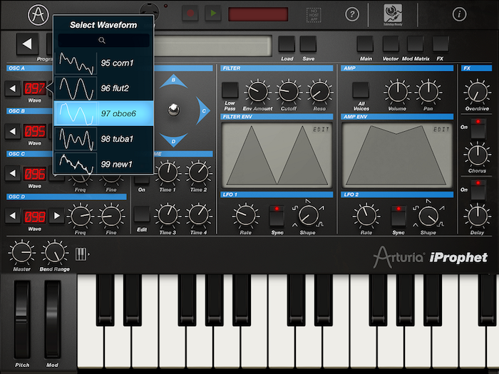499x374 pixels.
Task: Tap the Tabletop Ready icon
Action: [x=393, y=15]
